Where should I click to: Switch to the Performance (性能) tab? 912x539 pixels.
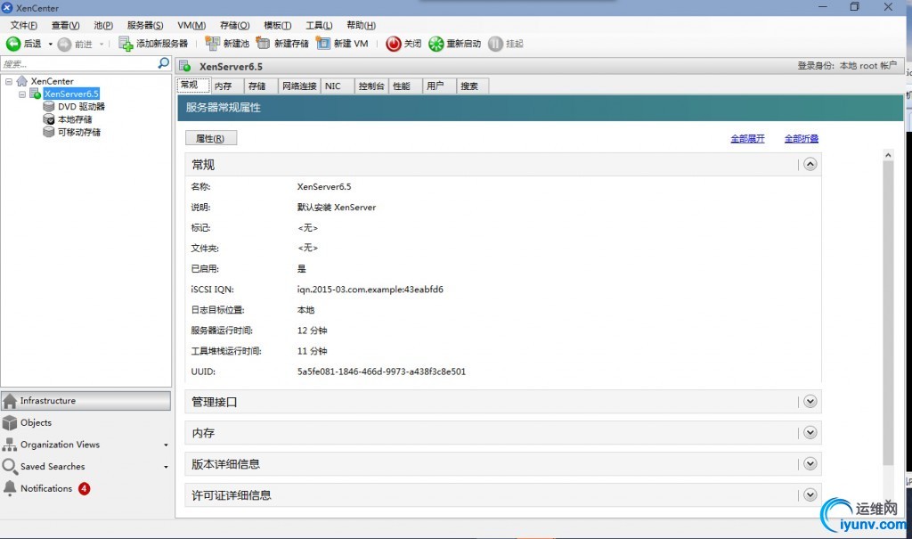pyautogui.click(x=405, y=86)
